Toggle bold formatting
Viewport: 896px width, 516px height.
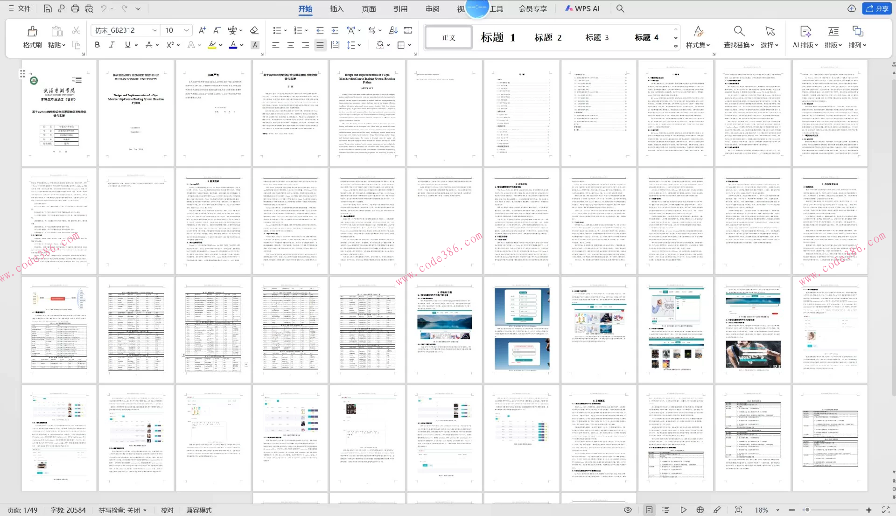click(97, 45)
